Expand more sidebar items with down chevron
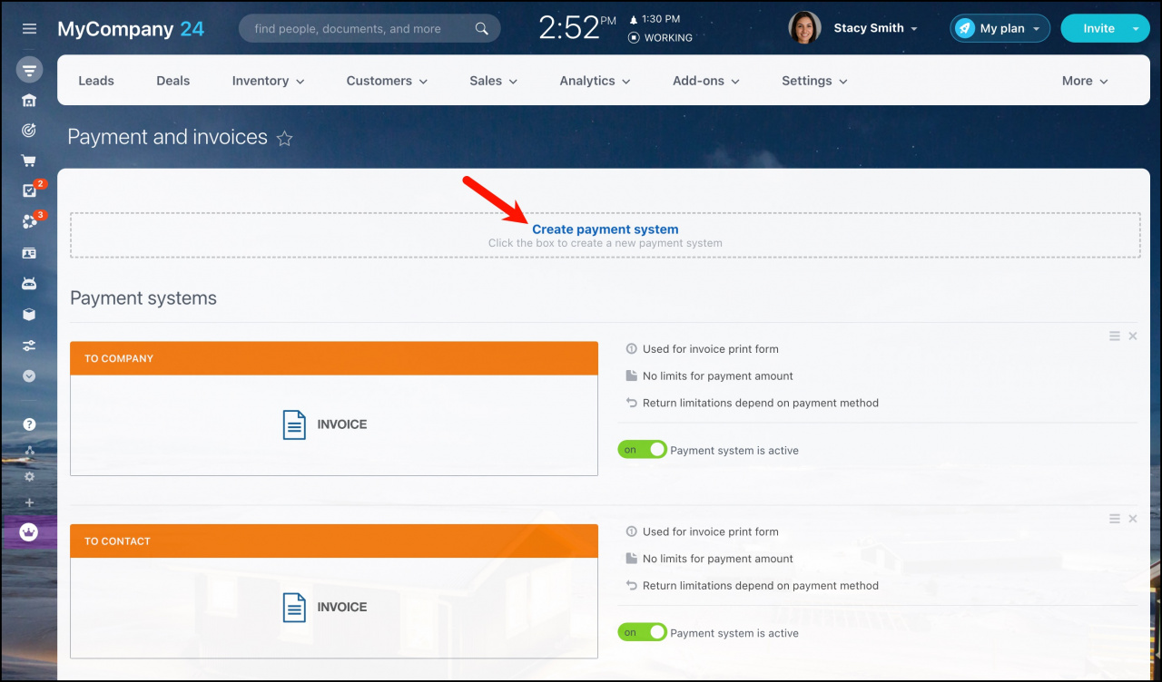 (29, 375)
